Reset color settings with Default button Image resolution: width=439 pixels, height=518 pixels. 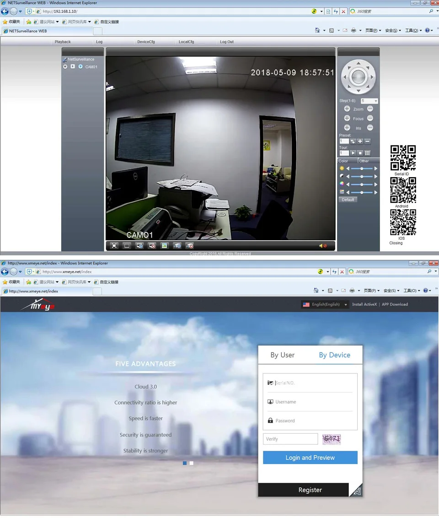(348, 200)
